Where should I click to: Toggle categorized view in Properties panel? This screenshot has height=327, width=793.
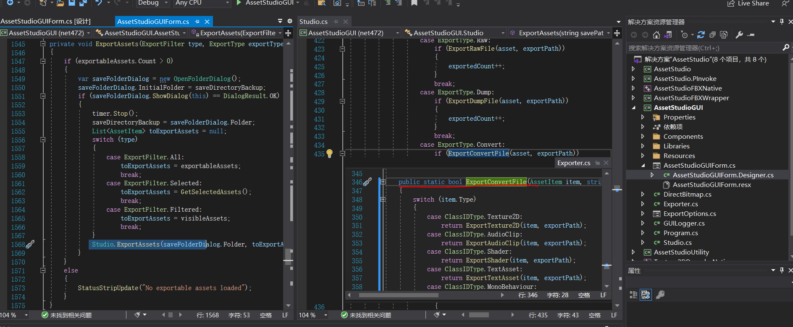tap(633, 295)
